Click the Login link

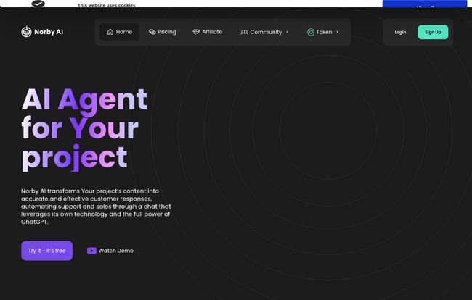pyautogui.click(x=400, y=32)
